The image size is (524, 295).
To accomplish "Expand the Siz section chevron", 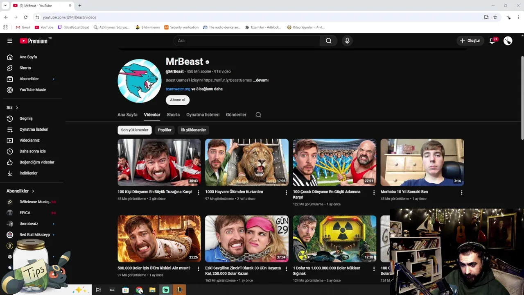I will point(17,107).
